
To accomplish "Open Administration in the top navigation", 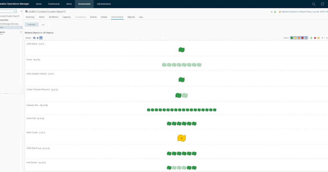I will click(x=104, y=4).
